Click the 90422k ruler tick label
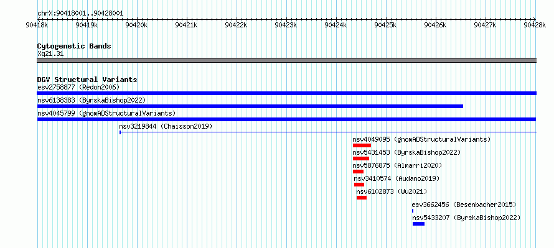The image size is (554, 248). coord(237,25)
